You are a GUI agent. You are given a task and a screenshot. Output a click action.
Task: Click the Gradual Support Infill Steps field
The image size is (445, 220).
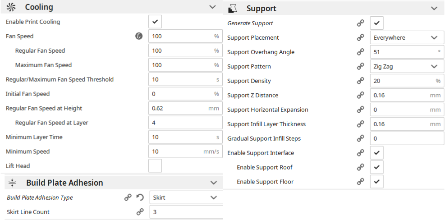click(x=406, y=138)
